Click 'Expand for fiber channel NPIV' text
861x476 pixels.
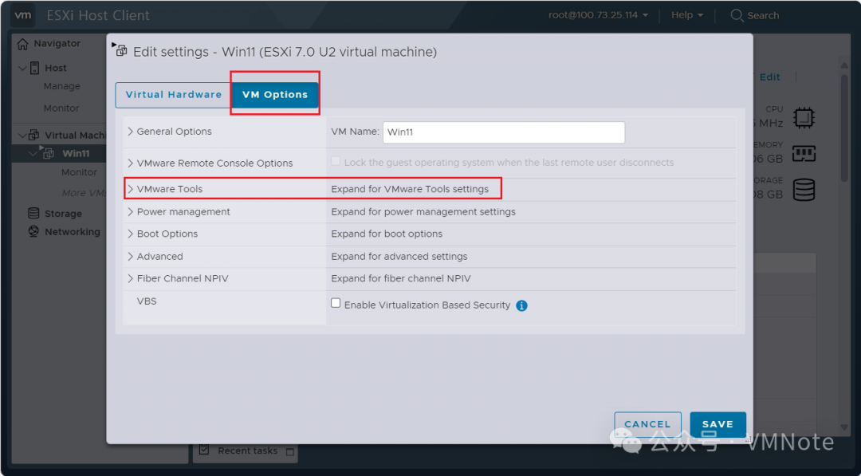tap(401, 278)
